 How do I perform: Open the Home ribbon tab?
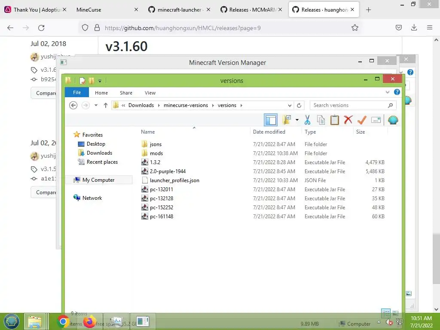101,93
